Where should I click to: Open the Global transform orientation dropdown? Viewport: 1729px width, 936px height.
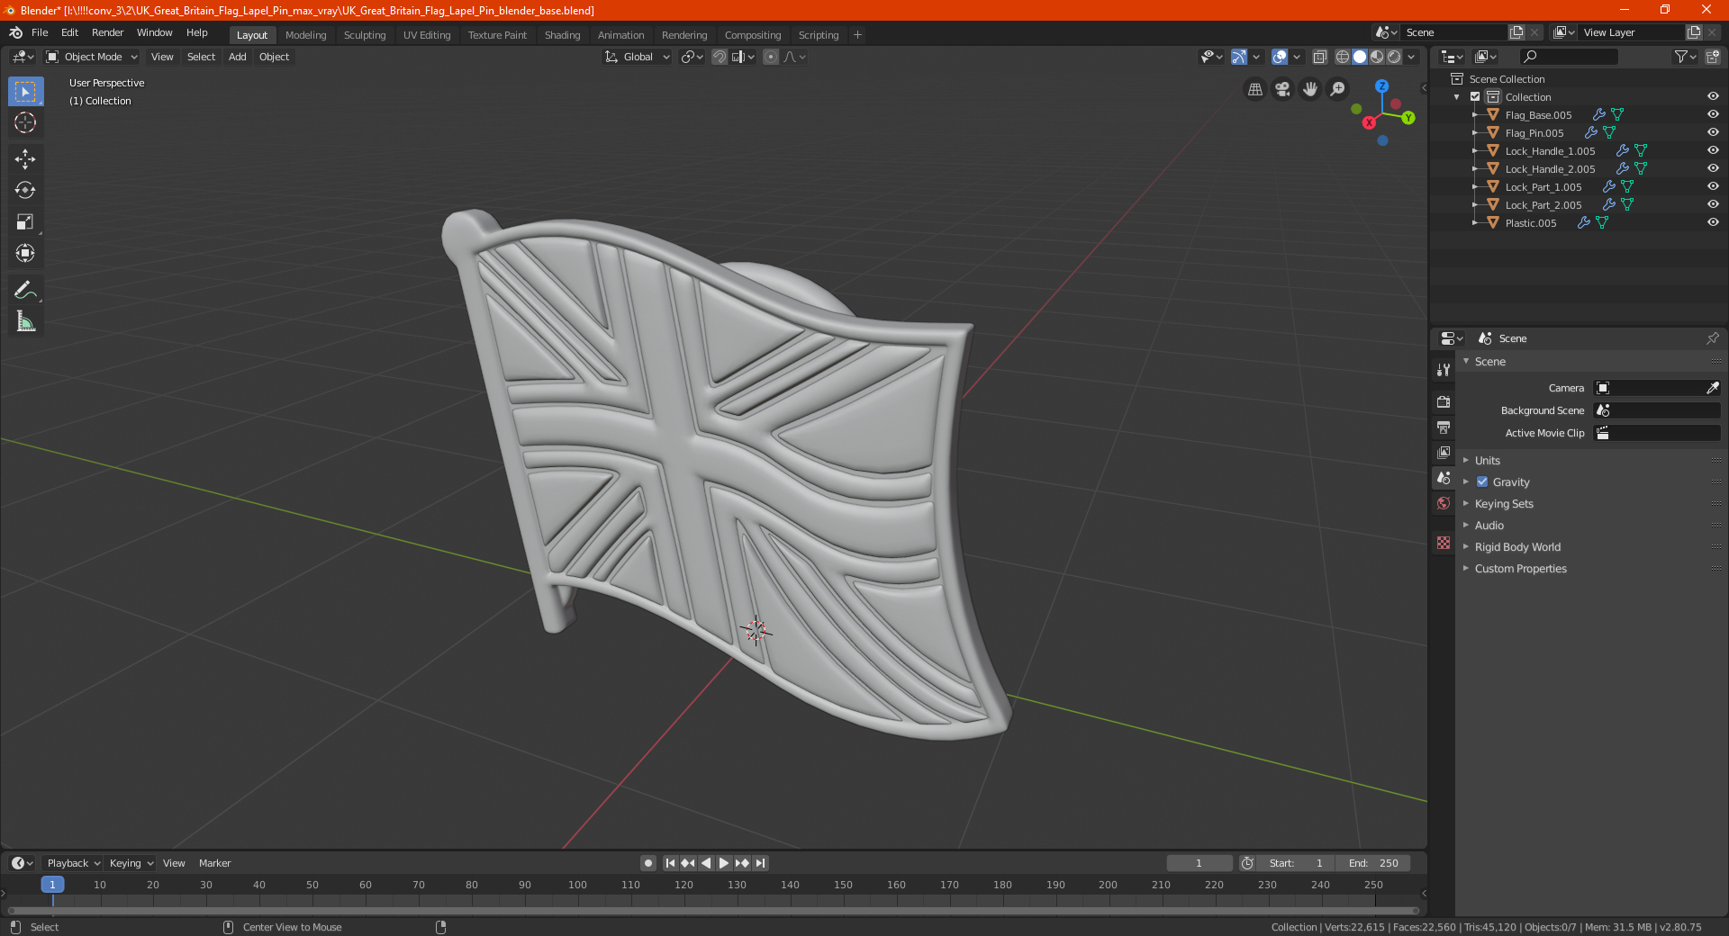[x=638, y=57]
